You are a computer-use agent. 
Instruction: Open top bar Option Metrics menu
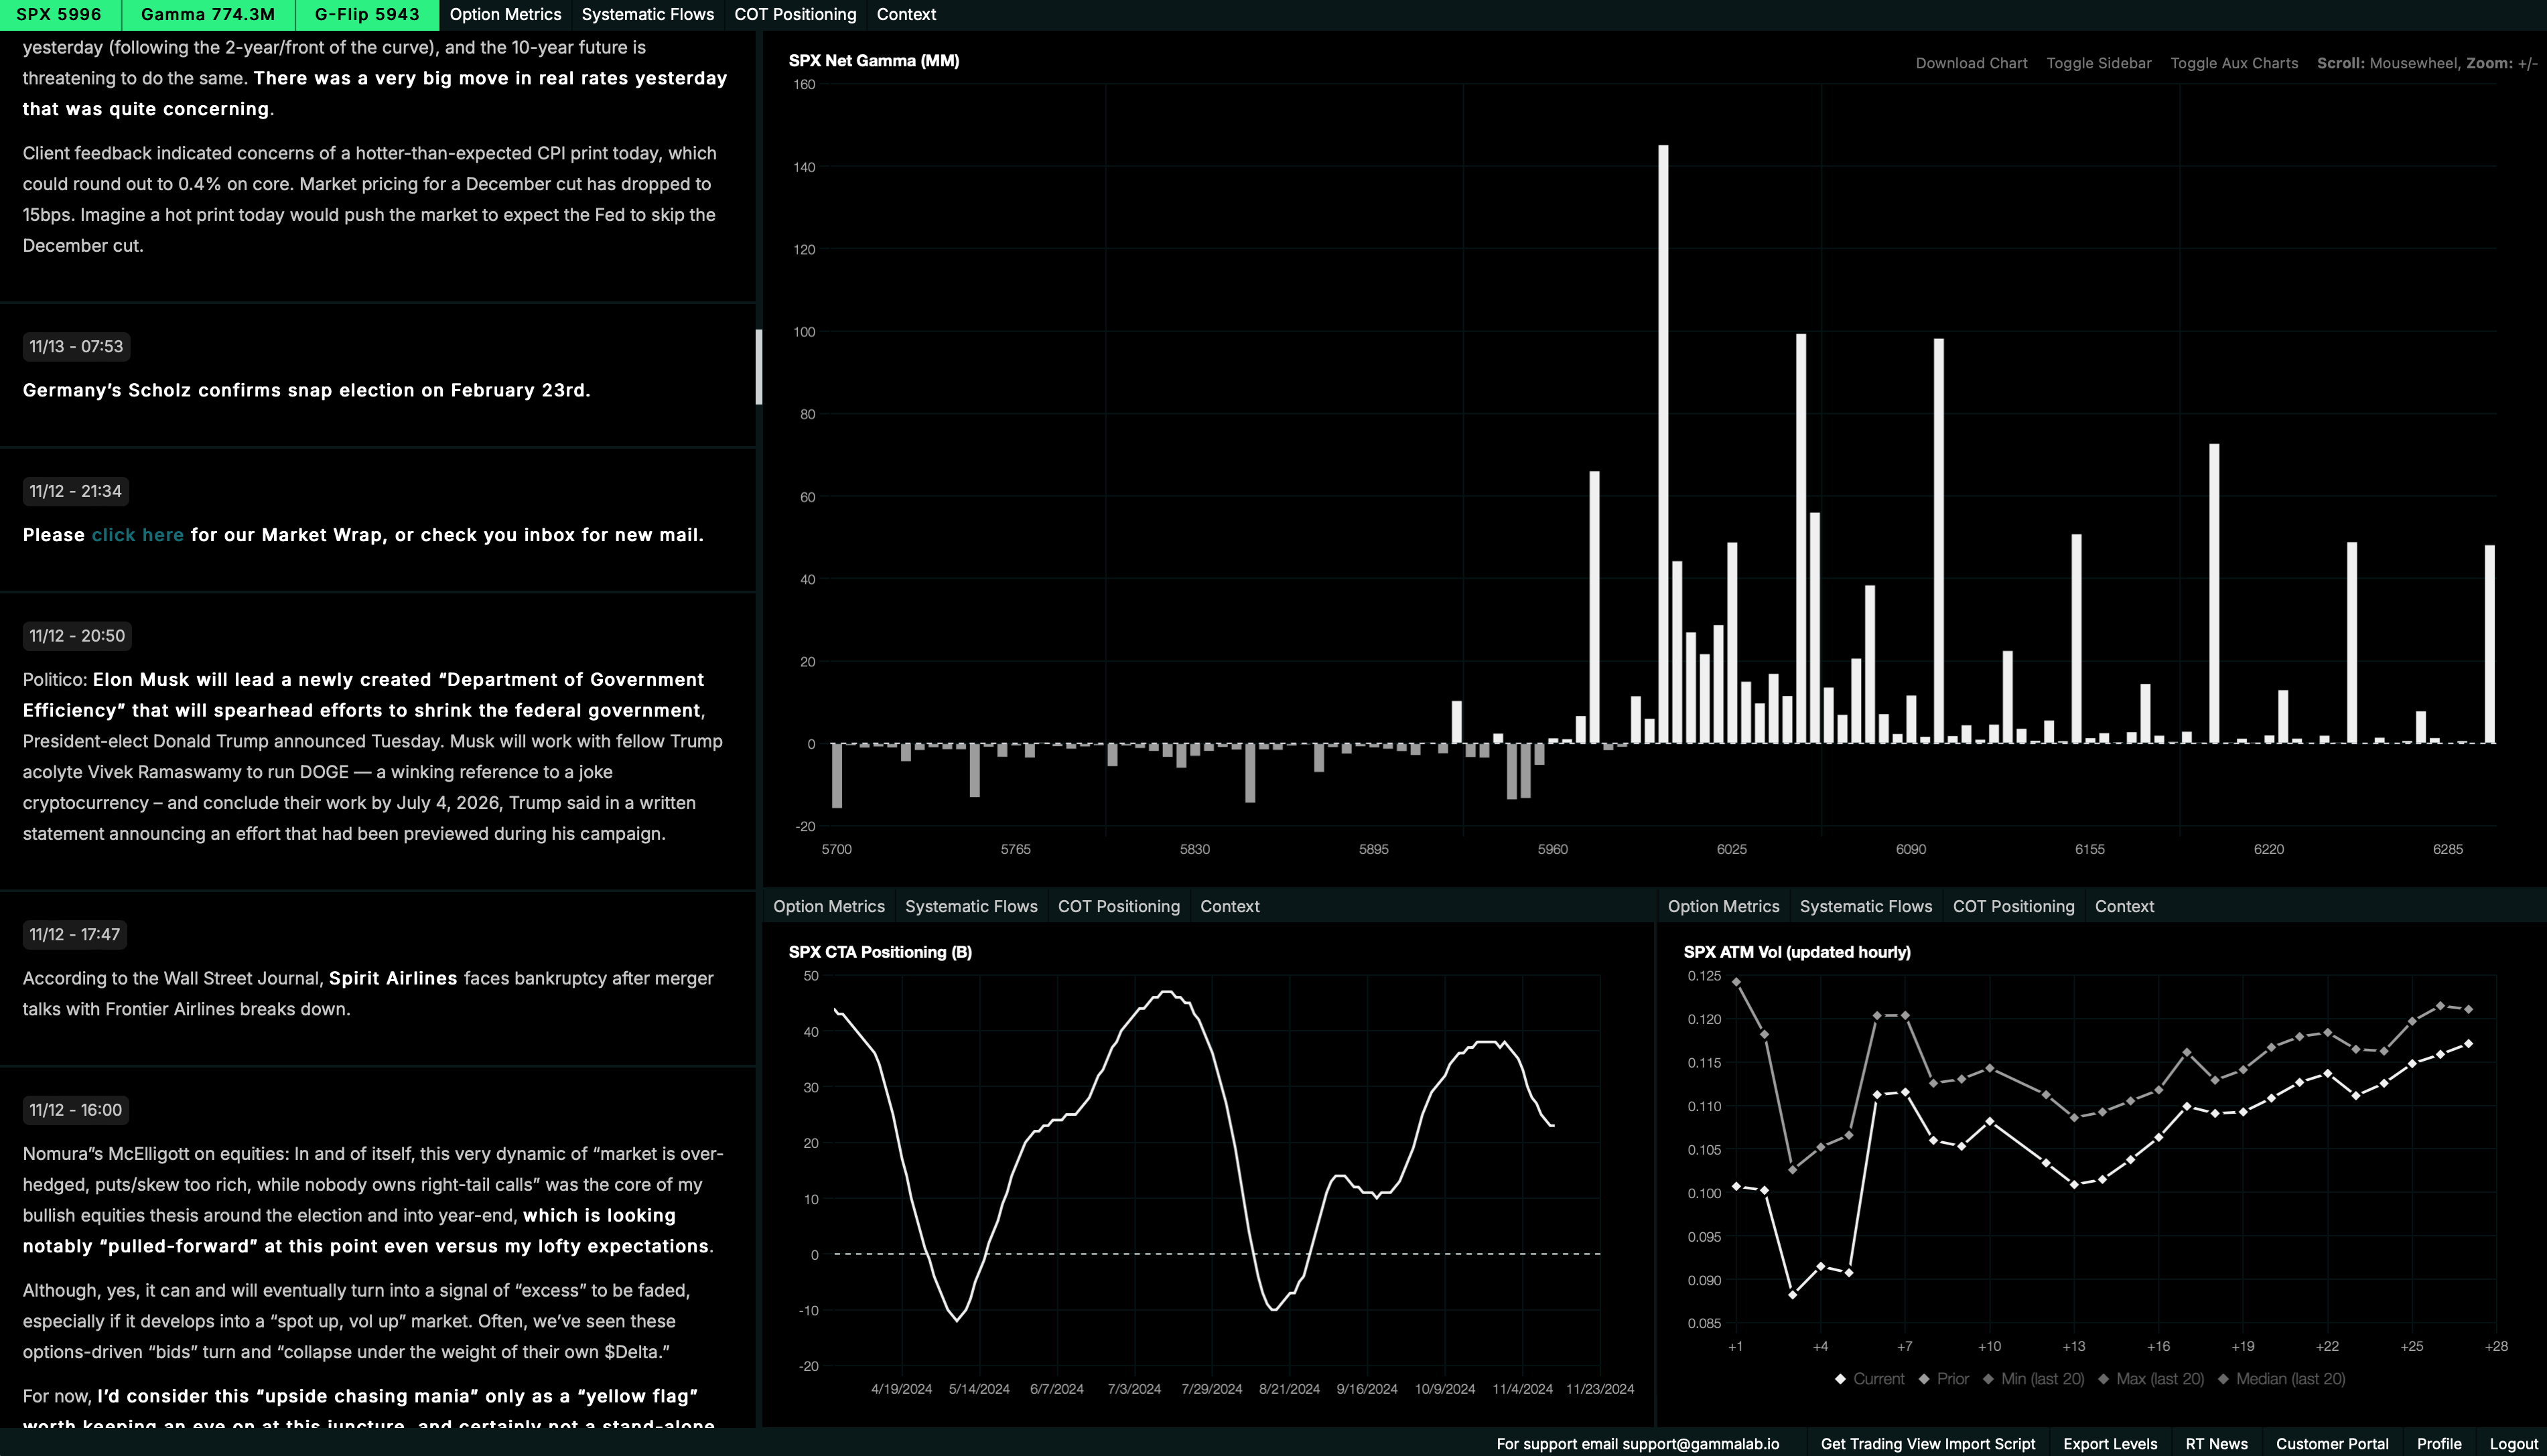(505, 14)
